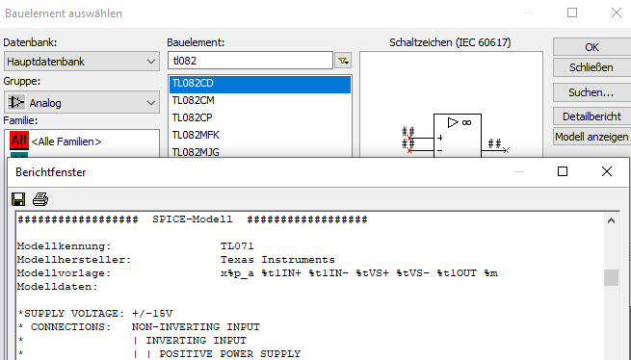Image resolution: width=631 pixels, height=360 pixels.
Task: Open the component filter icon beside the search field
Action: click(x=343, y=61)
